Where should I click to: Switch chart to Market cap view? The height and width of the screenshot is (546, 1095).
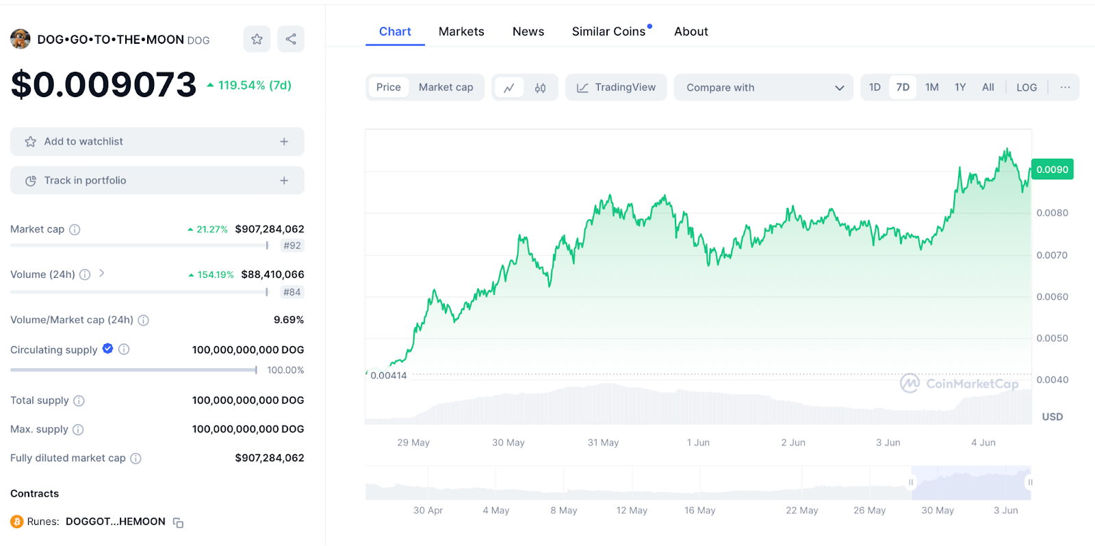[446, 88]
